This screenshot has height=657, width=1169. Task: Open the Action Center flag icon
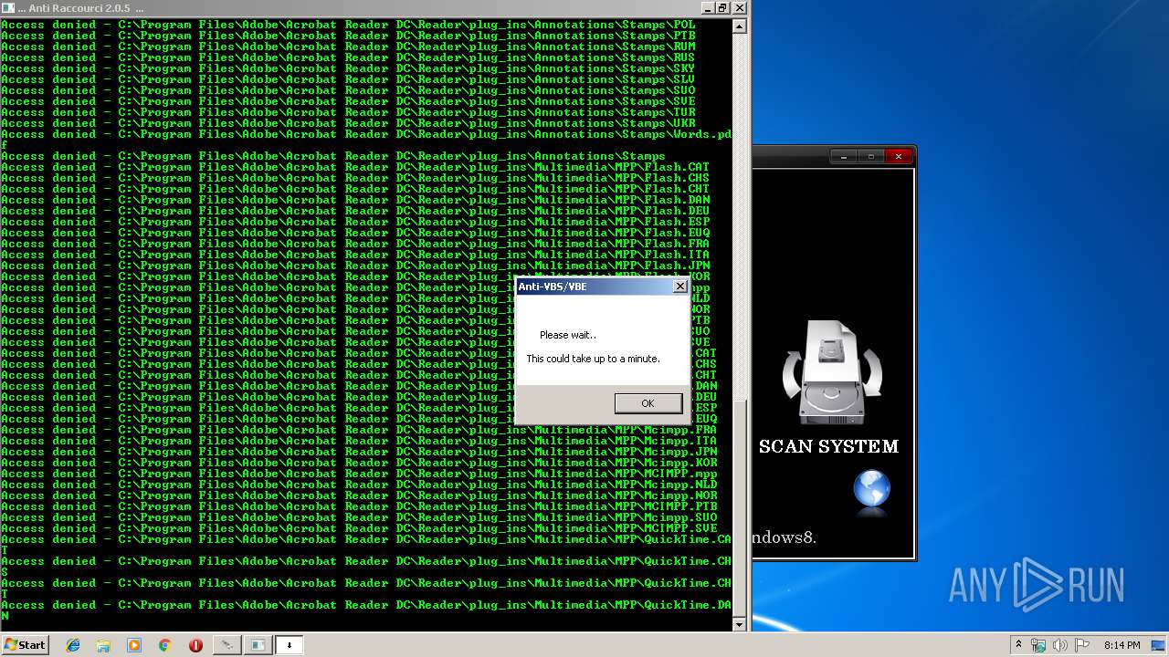(x=1082, y=645)
